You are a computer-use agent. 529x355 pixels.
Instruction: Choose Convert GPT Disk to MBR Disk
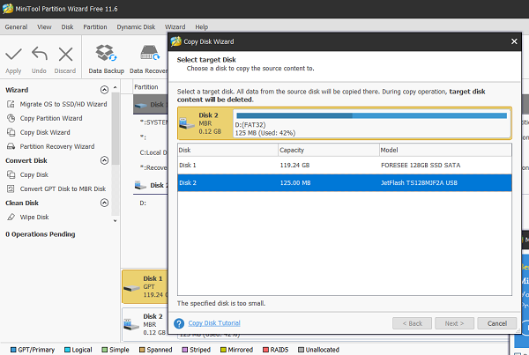click(x=62, y=189)
